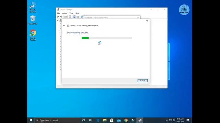
Task: Open This PC desktop icon
Action: point(33,7)
